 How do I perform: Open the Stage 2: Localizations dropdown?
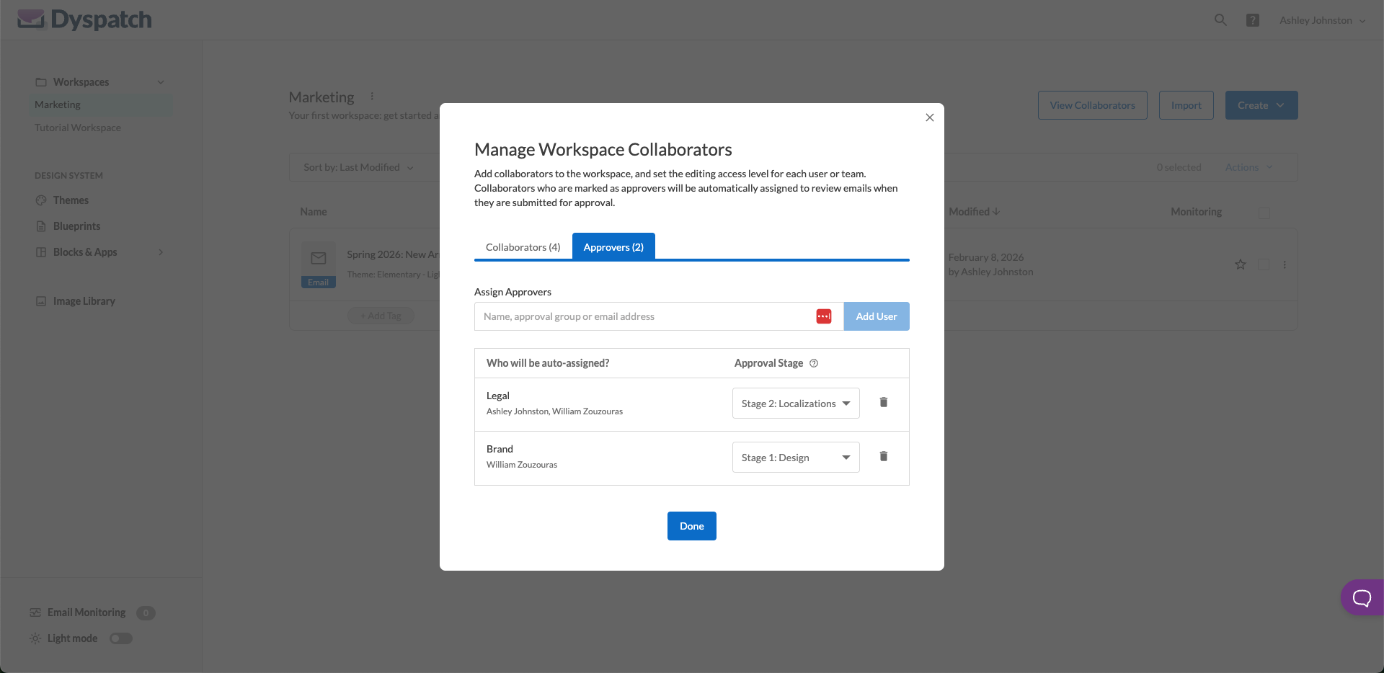[x=795, y=403]
